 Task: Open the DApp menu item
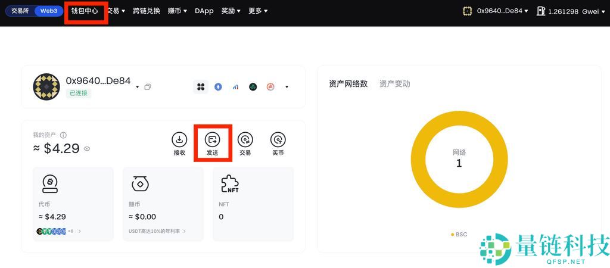click(204, 11)
